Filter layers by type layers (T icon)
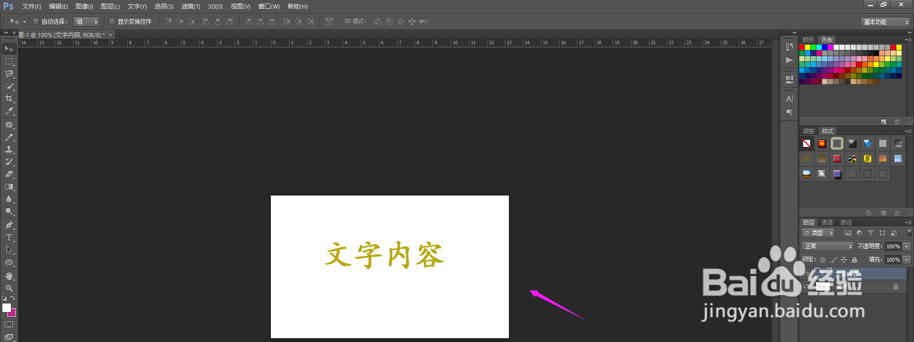914x342 pixels. click(871, 233)
